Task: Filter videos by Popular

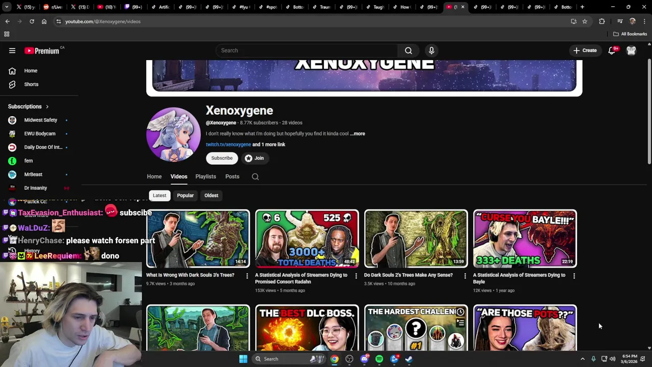Action: coord(185,195)
